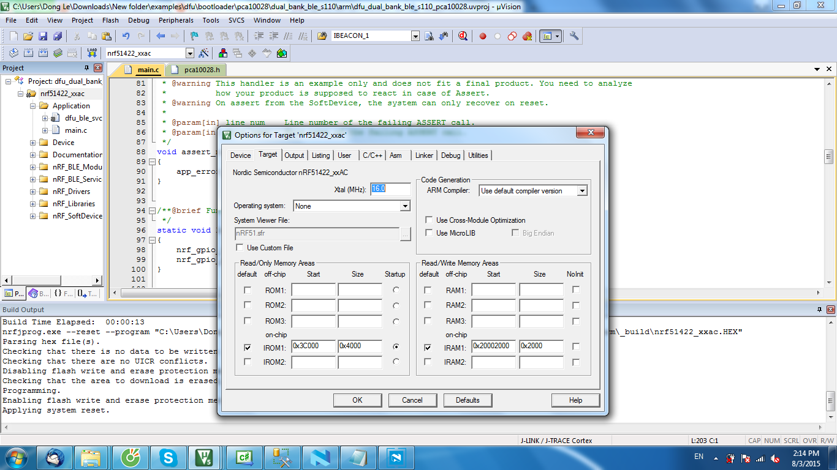Viewport: 837px width, 470px height.
Task: Open the Configuration wrench icon
Action: pos(574,36)
